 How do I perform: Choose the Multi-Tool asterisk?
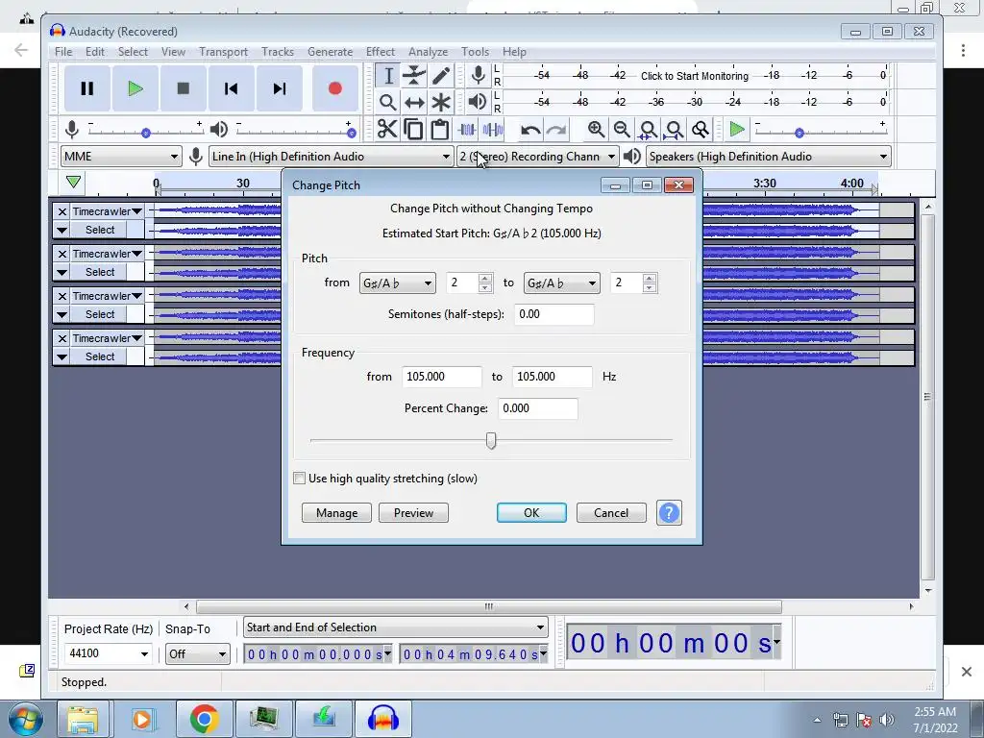click(440, 102)
